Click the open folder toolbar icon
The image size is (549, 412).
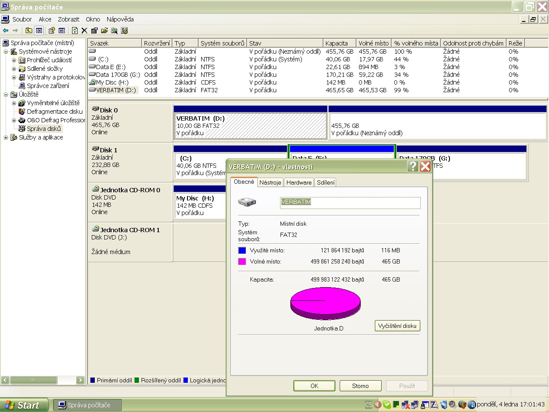click(x=104, y=30)
